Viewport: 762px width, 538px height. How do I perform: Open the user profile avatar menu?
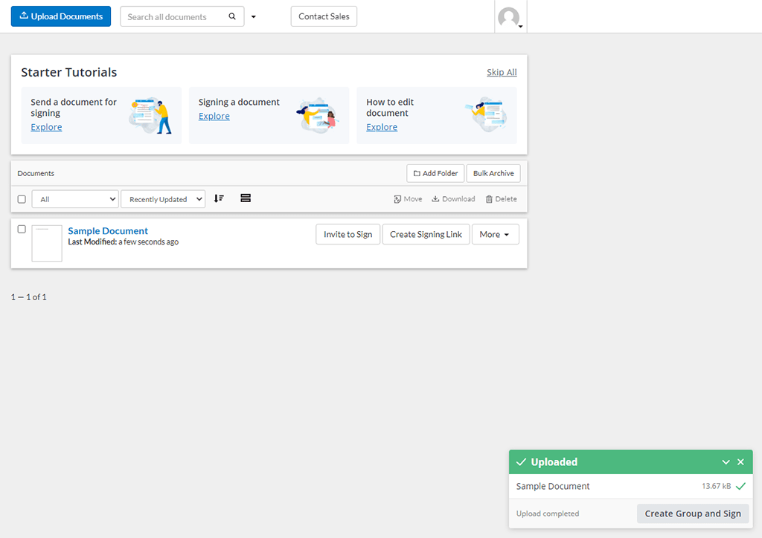click(510, 18)
